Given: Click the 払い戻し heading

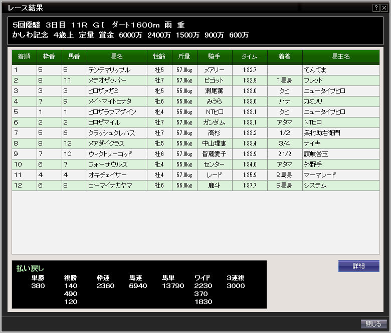Looking at the screenshot, I should 30,268.
